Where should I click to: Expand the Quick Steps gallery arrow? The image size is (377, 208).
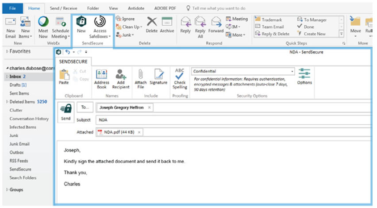(x=342, y=34)
